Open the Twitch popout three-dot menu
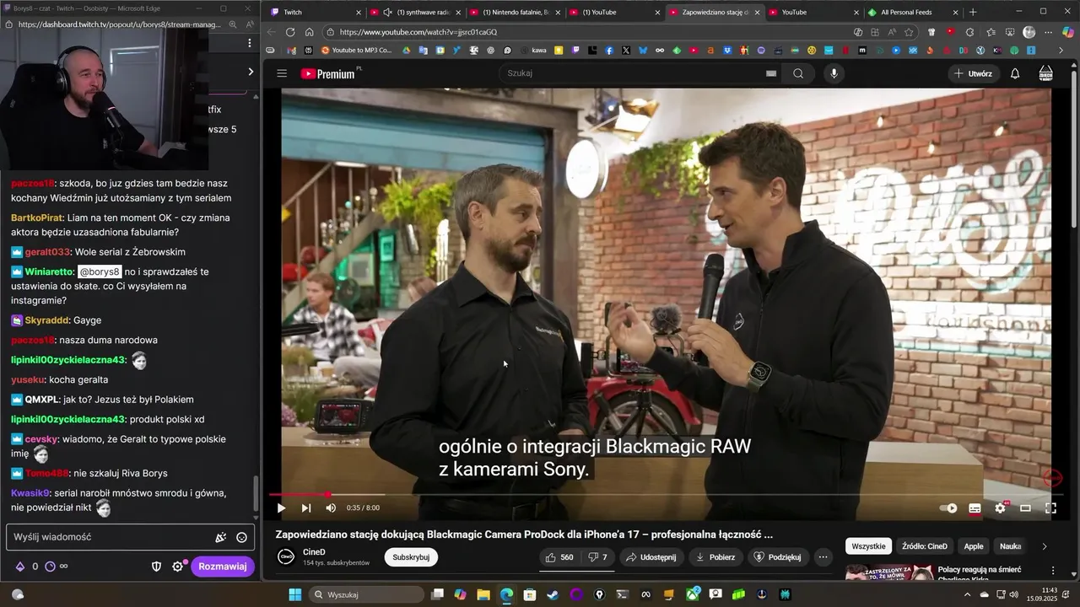Viewport: 1080px width, 607px height. pyautogui.click(x=249, y=42)
